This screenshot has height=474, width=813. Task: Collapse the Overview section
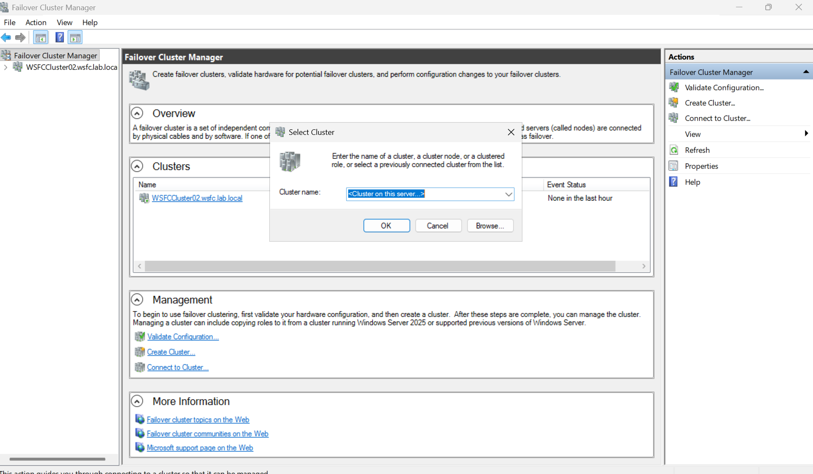click(x=137, y=113)
